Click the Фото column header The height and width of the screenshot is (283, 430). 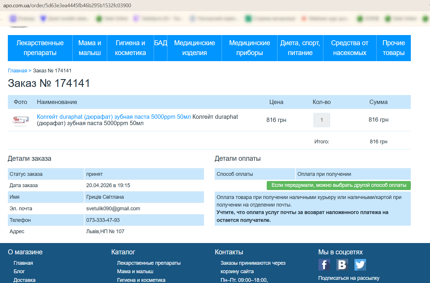(x=20, y=102)
